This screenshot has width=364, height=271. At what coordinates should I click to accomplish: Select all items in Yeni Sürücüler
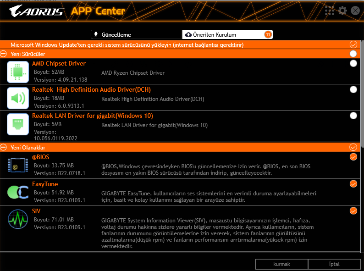(353, 54)
